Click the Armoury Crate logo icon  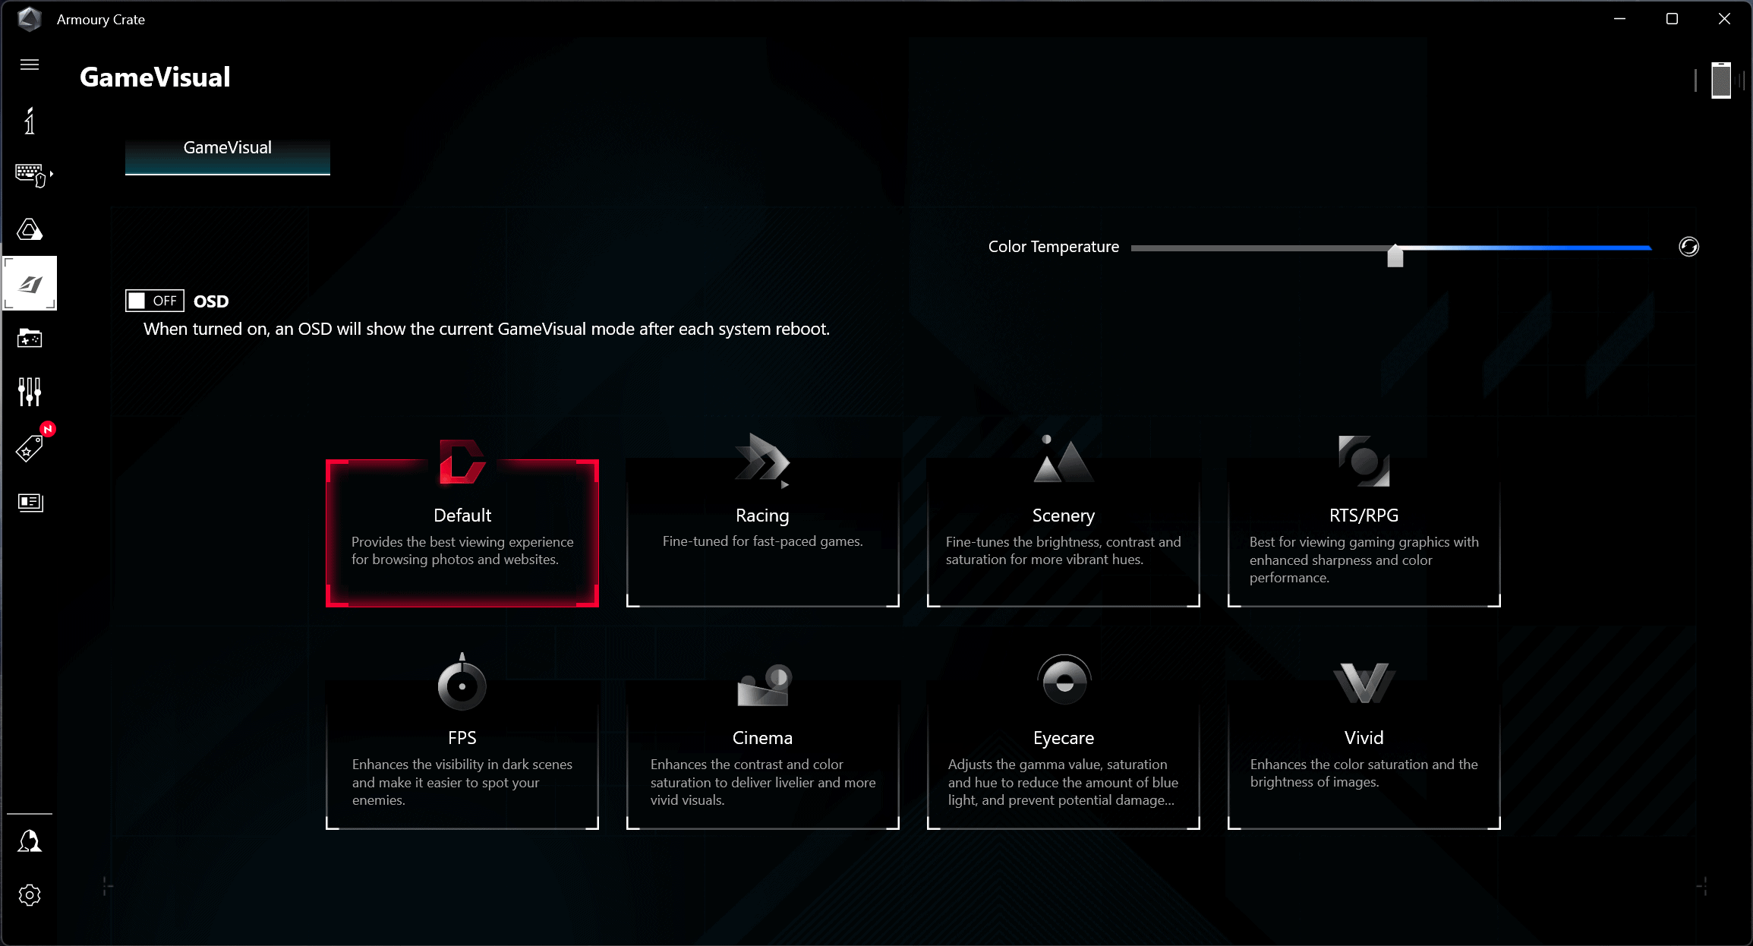pyautogui.click(x=30, y=19)
